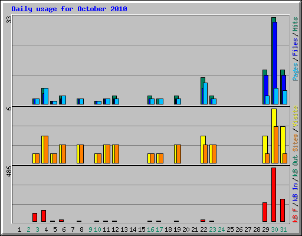The image size is (302, 236).
Task: Select day 16 on the x-axis
Action: 150,230
